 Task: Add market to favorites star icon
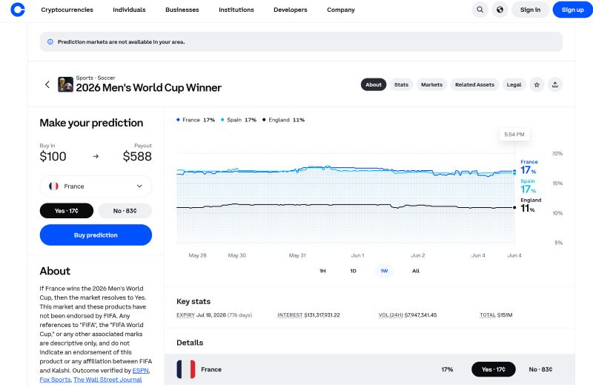pyautogui.click(x=537, y=84)
